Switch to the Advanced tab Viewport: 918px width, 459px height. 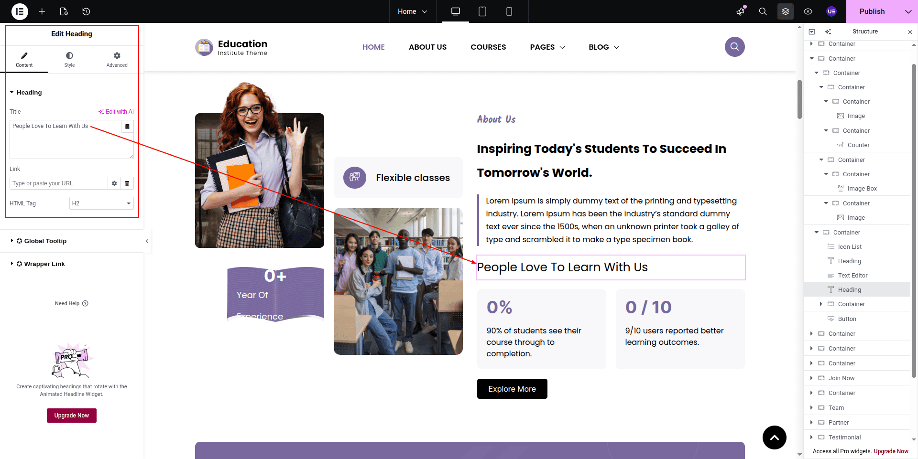117,60
